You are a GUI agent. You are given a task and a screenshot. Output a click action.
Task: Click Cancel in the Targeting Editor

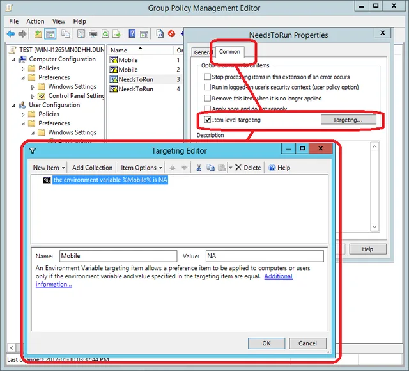pyautogui.click(x=307, y=343)
